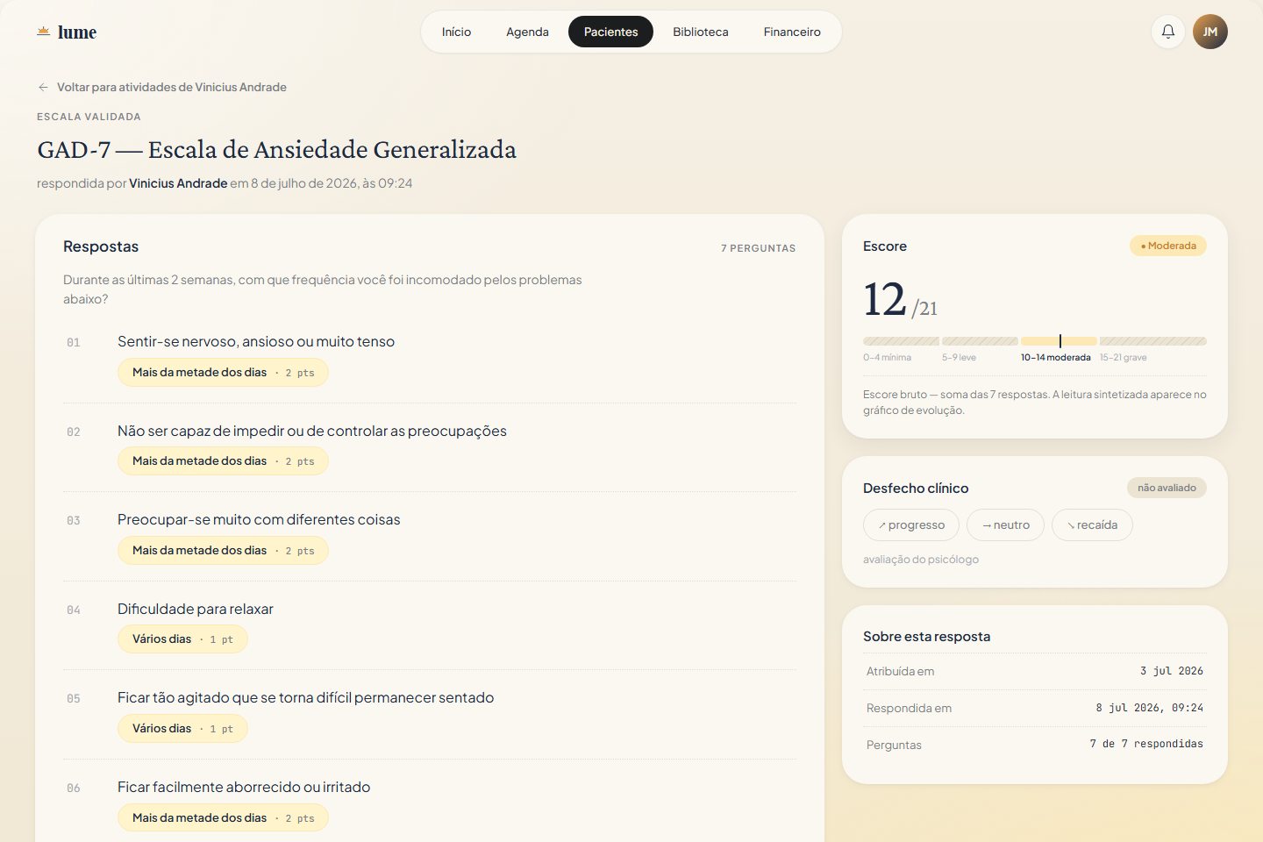
Task: Return to Vinicius Andrade's activities
Action: (x=162, y=87)
